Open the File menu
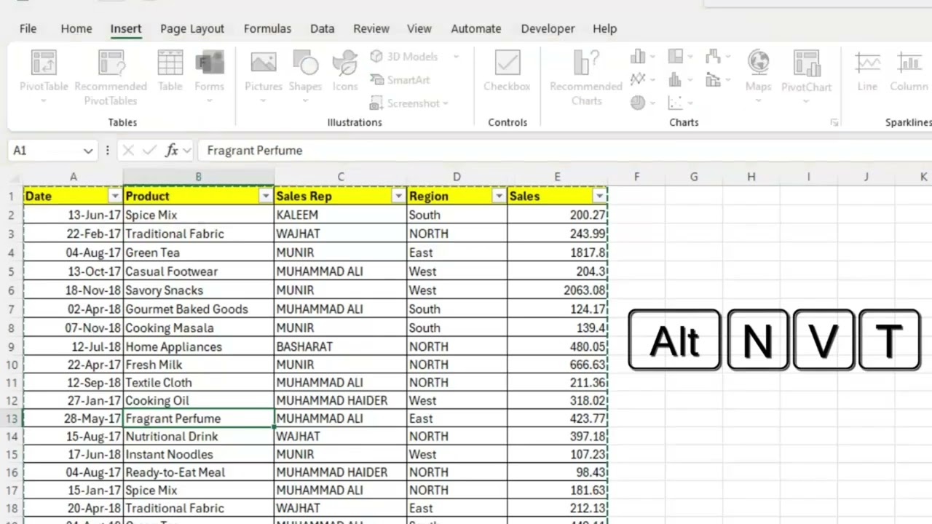Viewport: 932px width, 524px height. [28, 29]
